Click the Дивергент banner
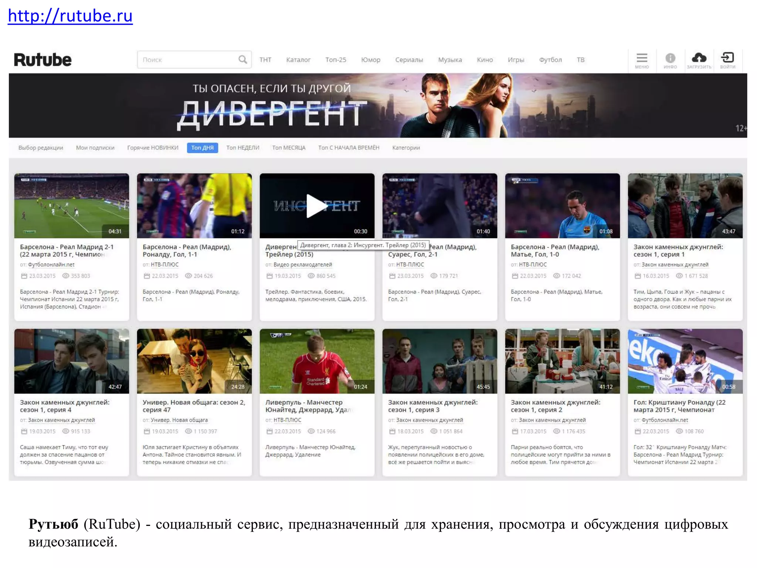The height and width of the screenshot is (568, 757). [378, 105]
